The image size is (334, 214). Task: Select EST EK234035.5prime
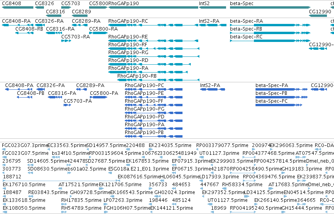(151, 149)
